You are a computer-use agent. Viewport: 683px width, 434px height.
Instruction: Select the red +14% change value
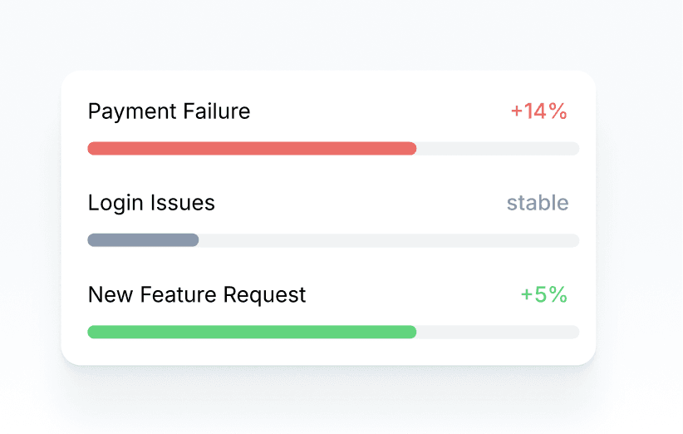click(x=538, y=111)
